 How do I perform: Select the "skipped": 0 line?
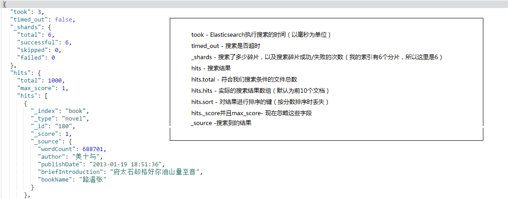(x=39, y=50)
